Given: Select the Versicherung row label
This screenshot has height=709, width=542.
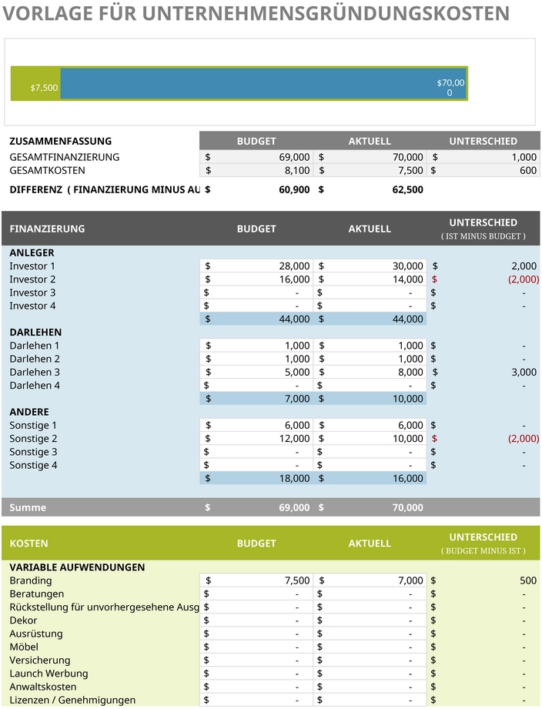Looking at the screenshot, I should coord(40,661).
